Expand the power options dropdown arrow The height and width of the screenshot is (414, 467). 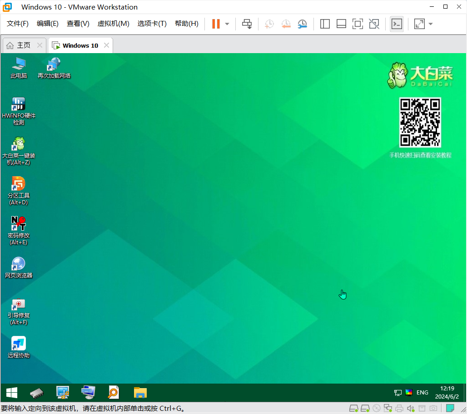(227, 24)
